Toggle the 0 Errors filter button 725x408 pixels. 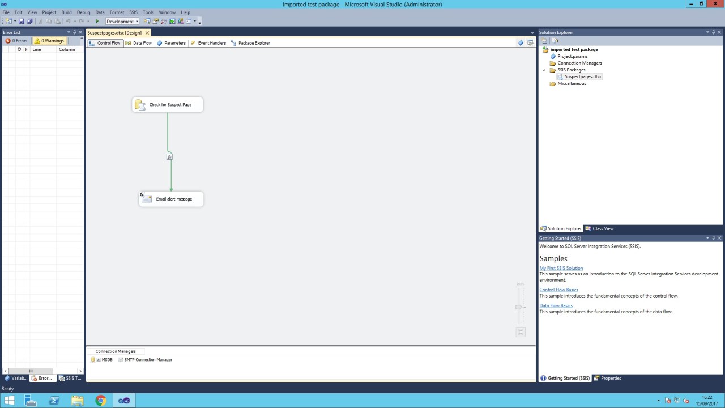click(x=16, y=41)
